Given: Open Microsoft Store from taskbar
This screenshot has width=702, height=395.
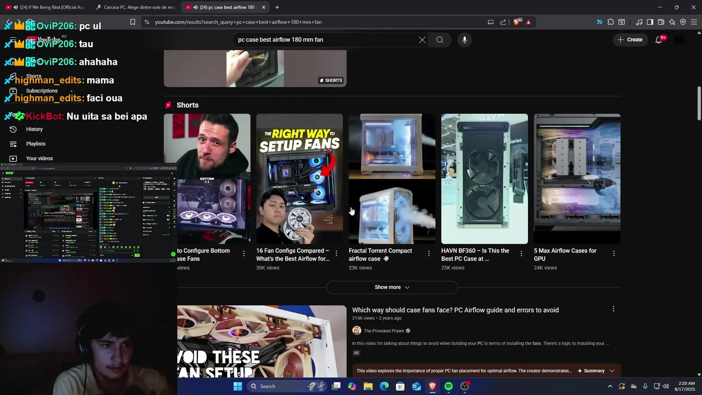Looking at the screenshot, I should (x=400, y=386).
